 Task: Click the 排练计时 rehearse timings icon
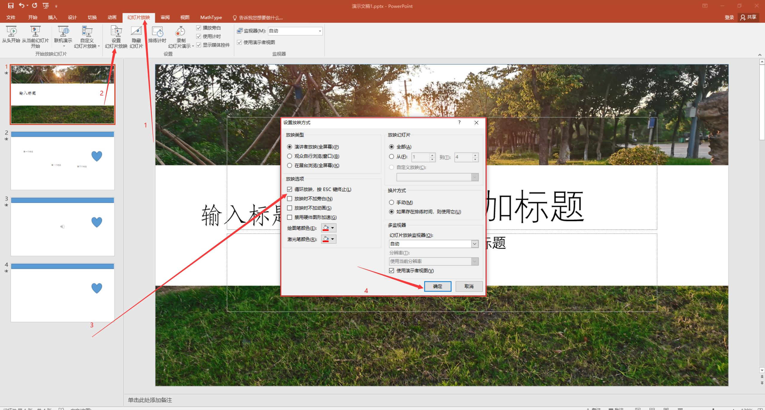coord(157,32)
